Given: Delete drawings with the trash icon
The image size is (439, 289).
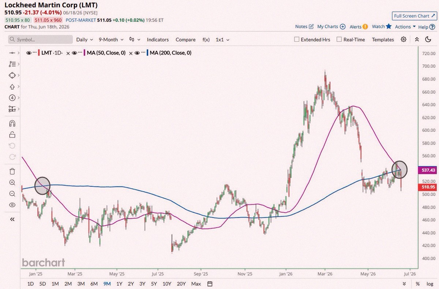Looking at the screenshot, I should 12,171.
